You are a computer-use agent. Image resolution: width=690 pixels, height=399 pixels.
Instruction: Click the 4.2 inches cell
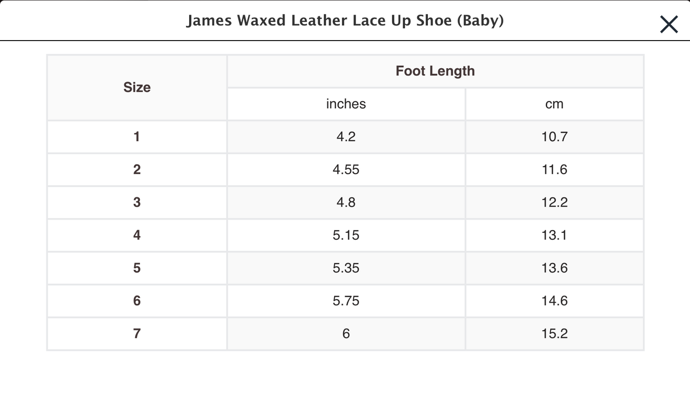coord(346,137)
